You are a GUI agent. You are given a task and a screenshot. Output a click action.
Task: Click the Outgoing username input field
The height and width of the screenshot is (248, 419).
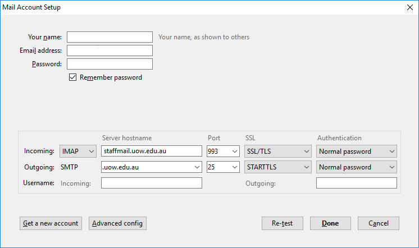coord(357,183)
